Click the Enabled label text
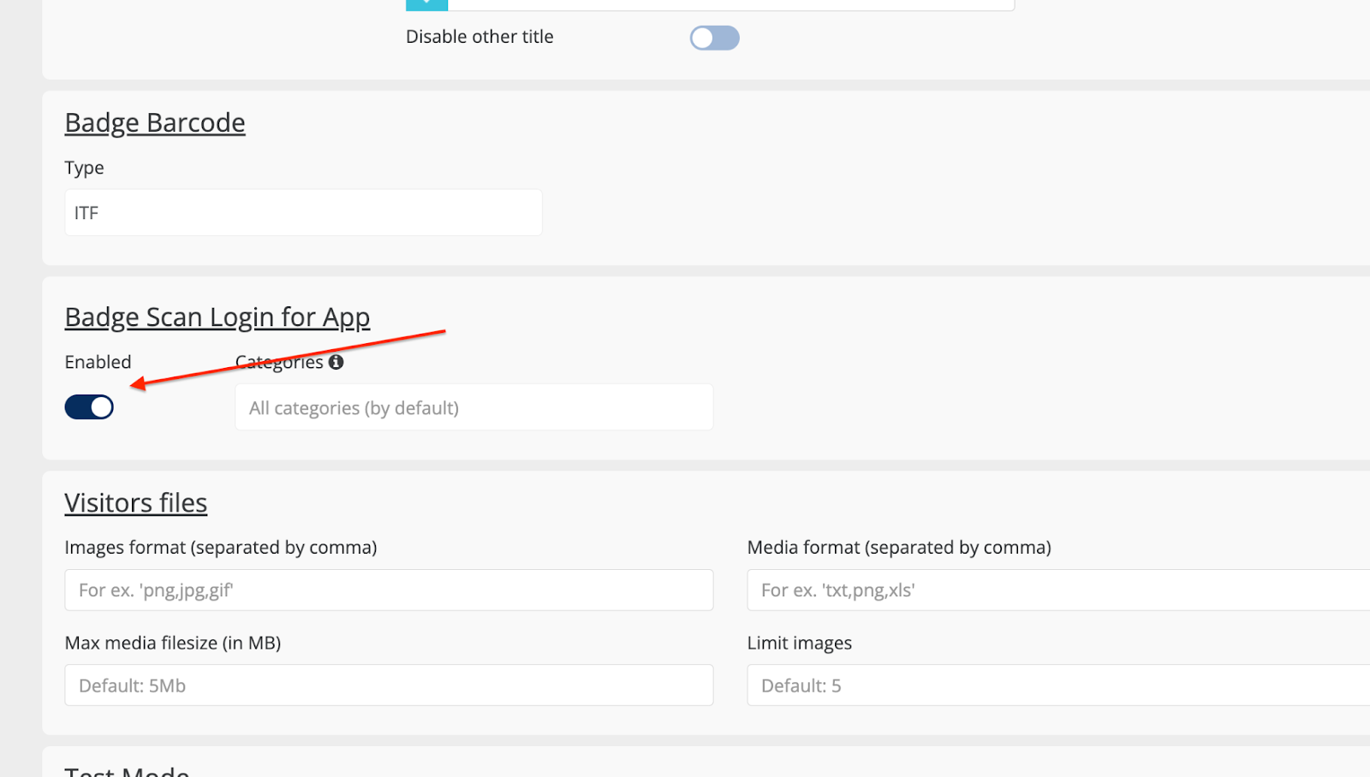The width and height of the screenshot is (1370, 777). [x=98, y=362]
